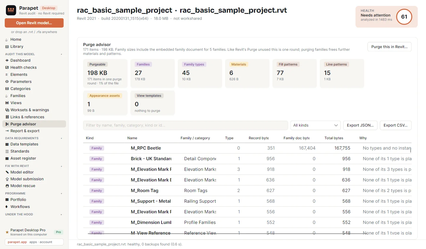
Task: Click the Health checks icon
Action: (7, 68)
